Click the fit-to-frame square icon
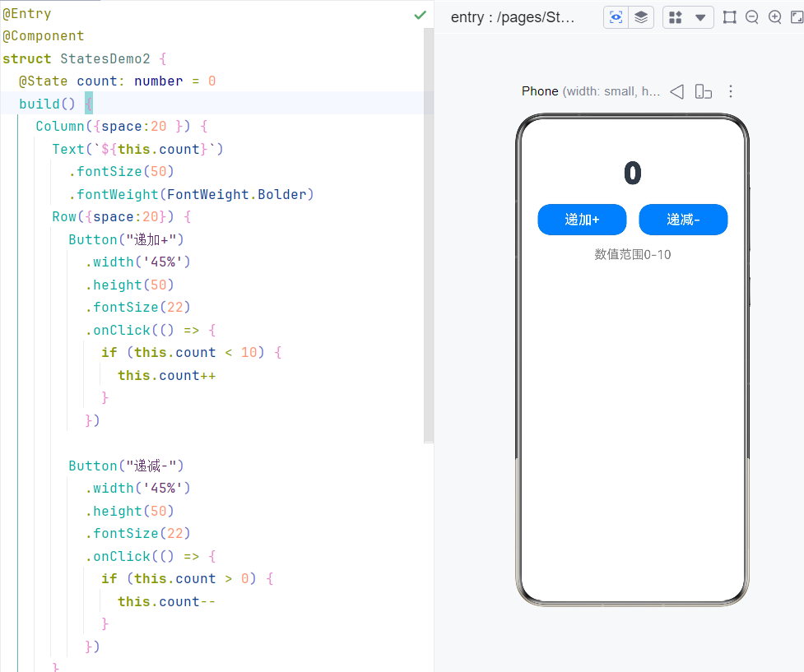This screenshot has width=804, height=672. pyautogui.click(x=729, y=17)
